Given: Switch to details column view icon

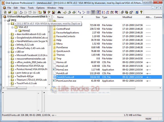Looking at the screenshot, I should click(x=93, y=12).
